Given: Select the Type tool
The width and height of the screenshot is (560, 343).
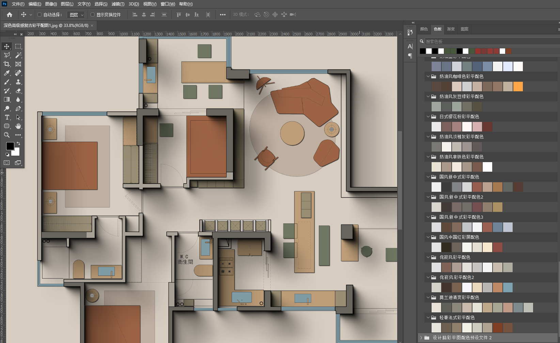Looking at the screenshot, I should pyautogui.click(x=7, y=117).
